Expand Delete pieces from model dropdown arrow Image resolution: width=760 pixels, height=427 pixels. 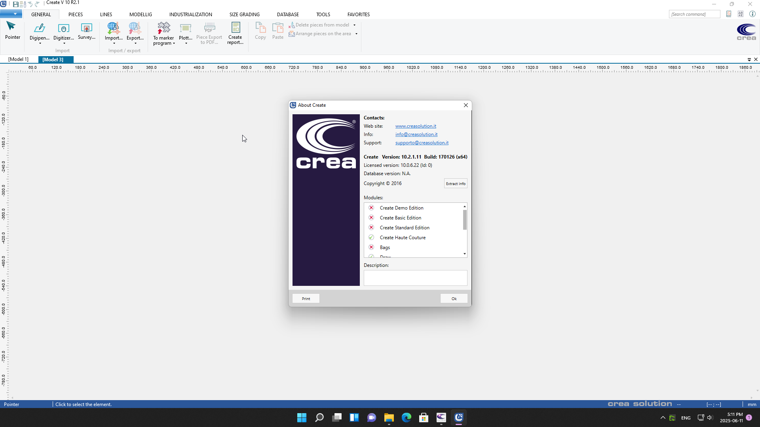[354, 25]
